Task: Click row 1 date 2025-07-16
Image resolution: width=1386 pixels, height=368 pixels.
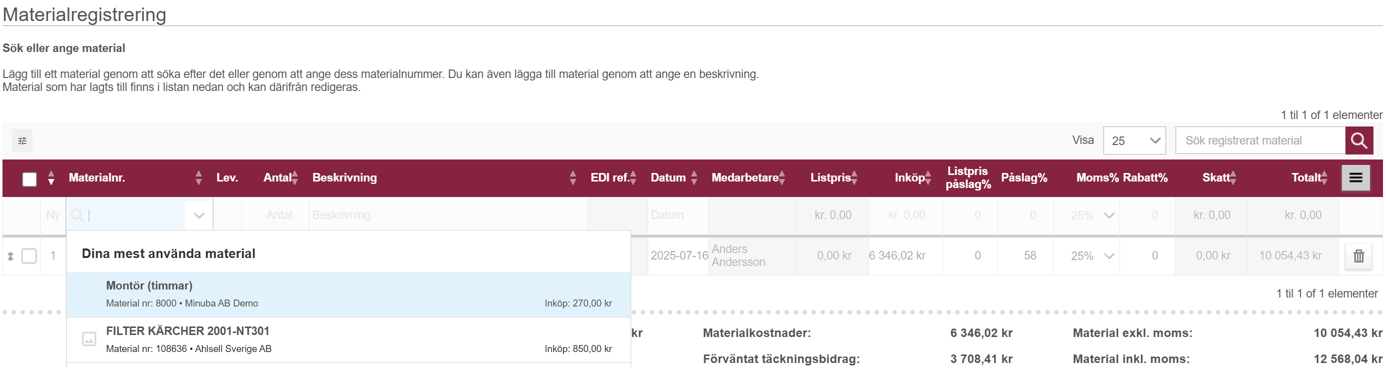Action: (x=679, y=255)
